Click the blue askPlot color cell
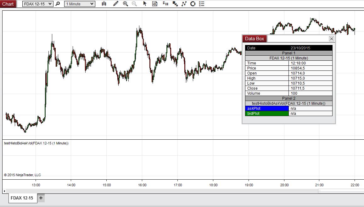 click(267, 108)
